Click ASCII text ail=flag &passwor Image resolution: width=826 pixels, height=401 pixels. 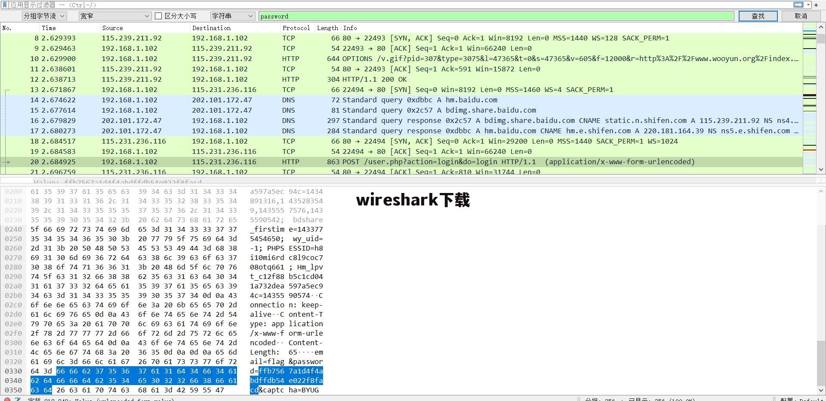pyautogui.click(x=287, y=361)
